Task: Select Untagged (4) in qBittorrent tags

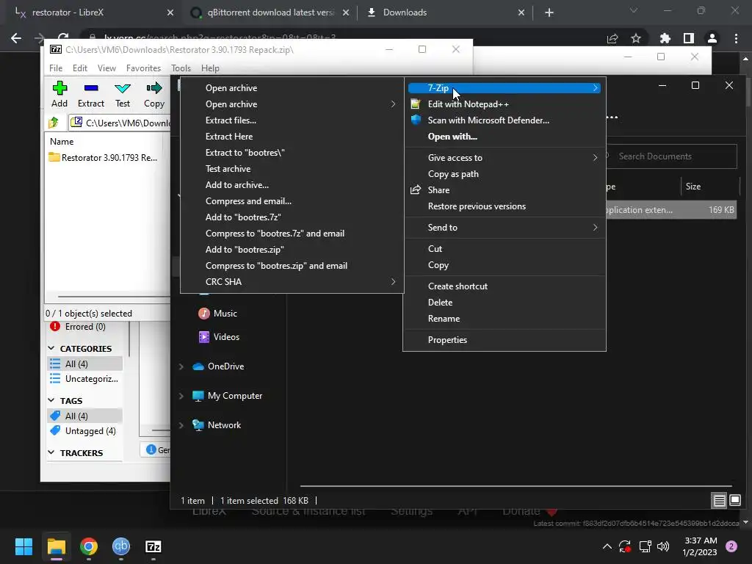Action: [84, 430]
